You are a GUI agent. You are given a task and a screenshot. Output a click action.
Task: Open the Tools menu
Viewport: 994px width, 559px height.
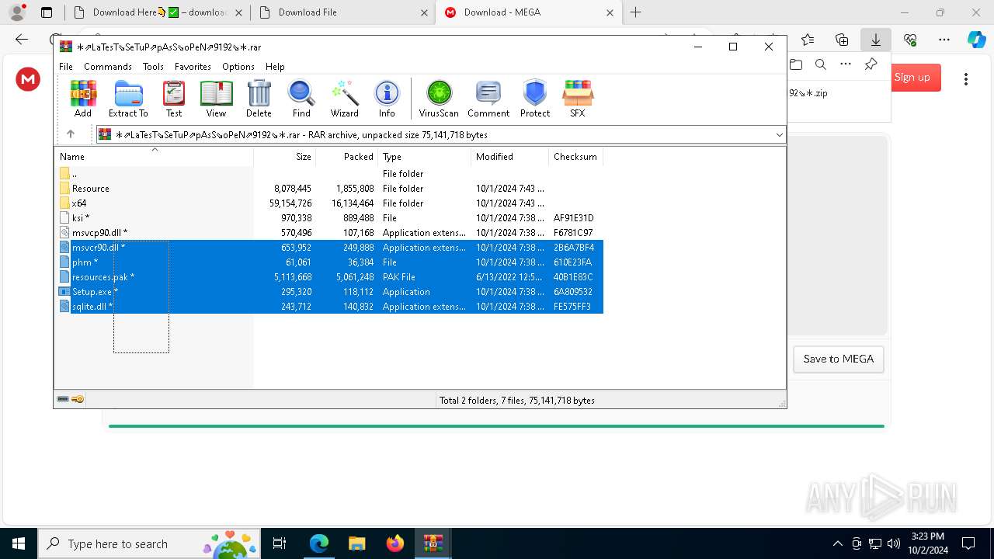153,67
